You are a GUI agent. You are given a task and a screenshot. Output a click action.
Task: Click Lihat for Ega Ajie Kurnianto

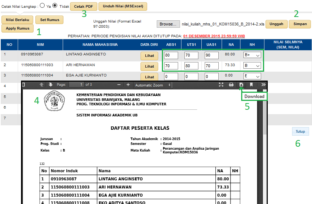click(149, 77)
